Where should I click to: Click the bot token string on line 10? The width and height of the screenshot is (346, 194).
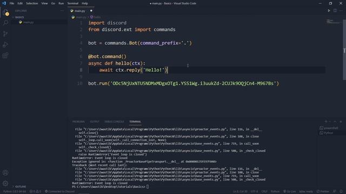[x=193, y=84]
